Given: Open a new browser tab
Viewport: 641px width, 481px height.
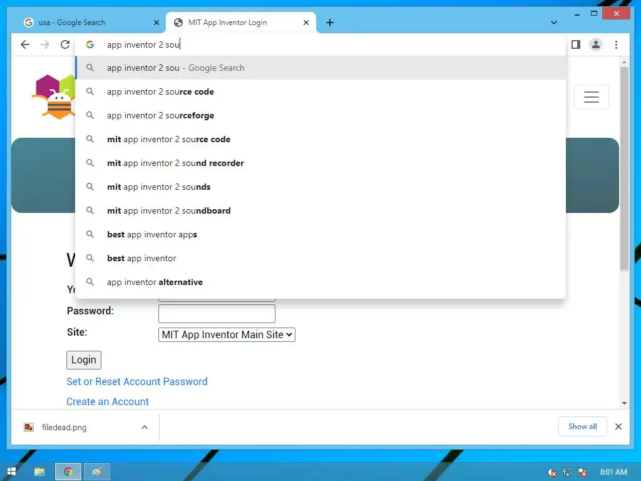Looking at the screenshot, I should [x=330, y=23].
